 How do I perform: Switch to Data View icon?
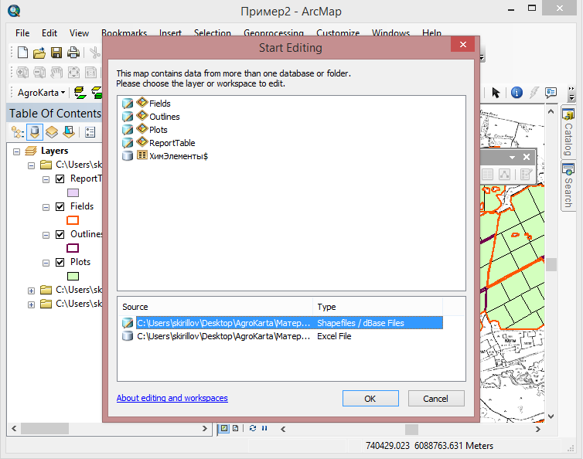(223, 428)
